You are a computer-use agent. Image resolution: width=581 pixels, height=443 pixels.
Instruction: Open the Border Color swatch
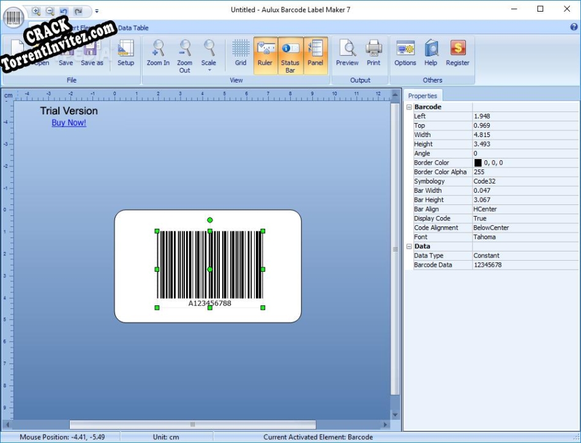[476, 162]
